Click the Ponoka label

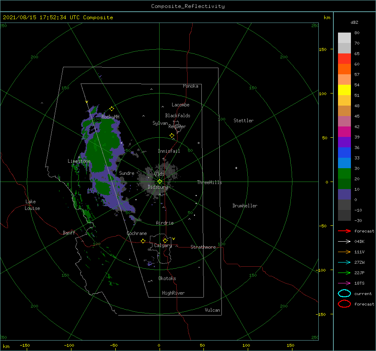191,86
